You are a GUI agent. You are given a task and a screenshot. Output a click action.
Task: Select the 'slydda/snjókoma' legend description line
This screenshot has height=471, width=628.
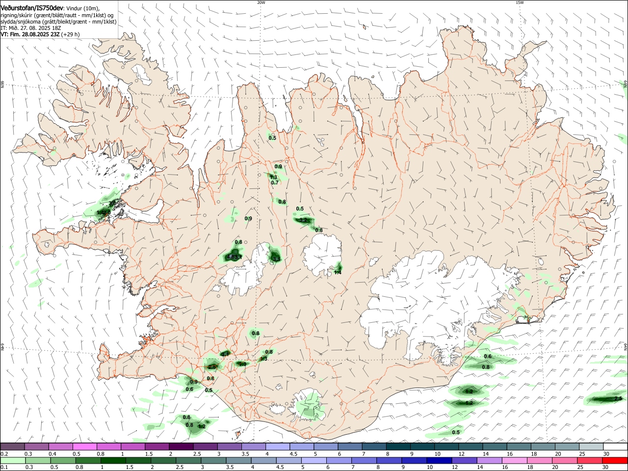pyautogui.click(x=58, y=22)
